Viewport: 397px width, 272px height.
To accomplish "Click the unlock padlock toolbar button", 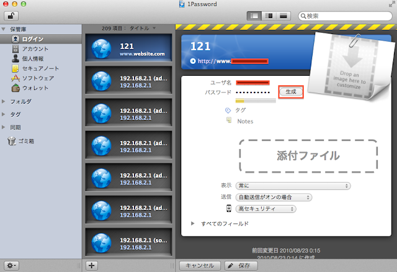I will 11,16.
